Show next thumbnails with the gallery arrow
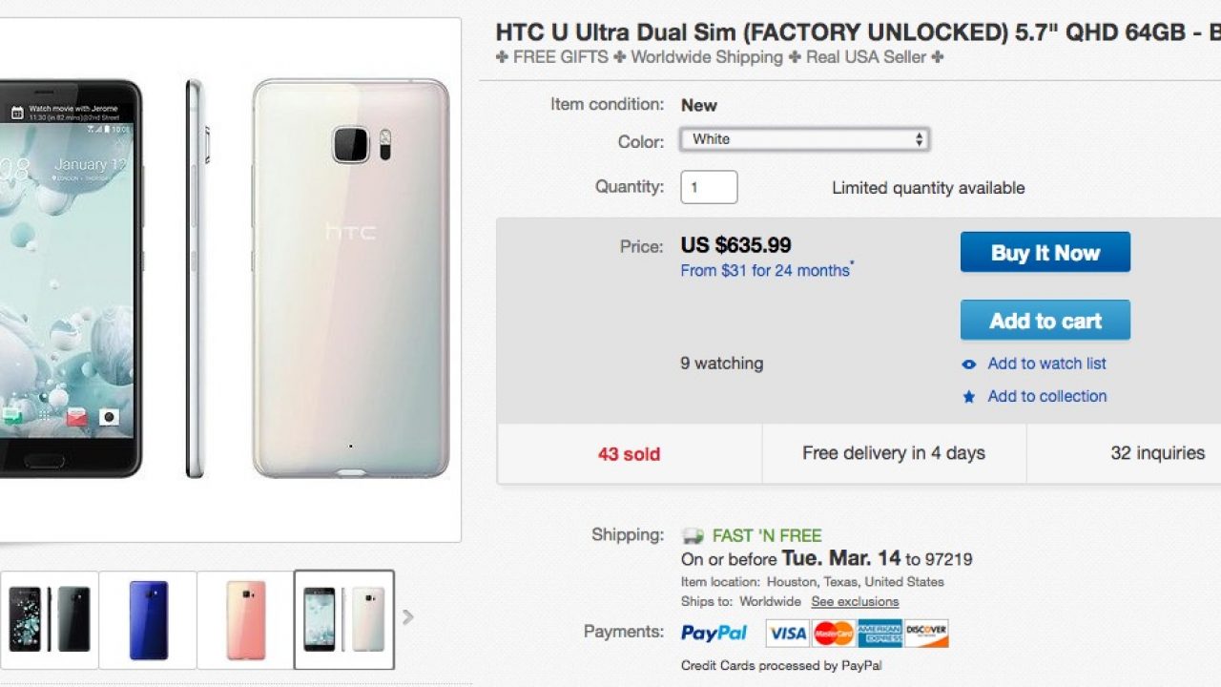The height and width of the screenshot is (687, 1221). (x=408, y=617)
